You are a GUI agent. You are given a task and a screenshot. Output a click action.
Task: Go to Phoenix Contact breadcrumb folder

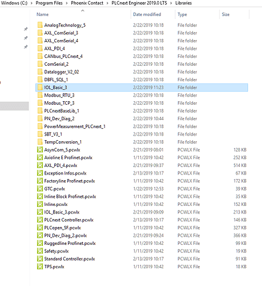pos(87,3)
